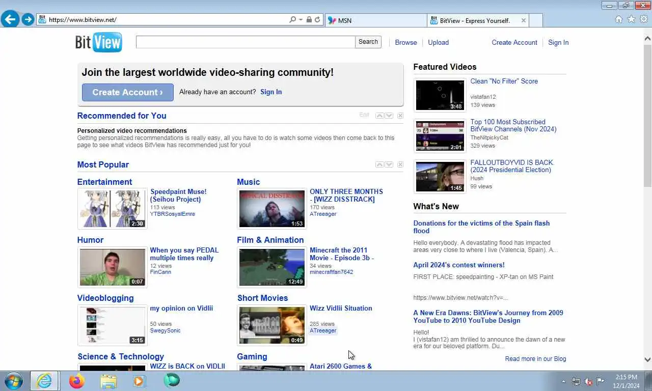Click the muted volume tray icon
The height and width of the screenshot is (391, 652).
coord(588,381)
